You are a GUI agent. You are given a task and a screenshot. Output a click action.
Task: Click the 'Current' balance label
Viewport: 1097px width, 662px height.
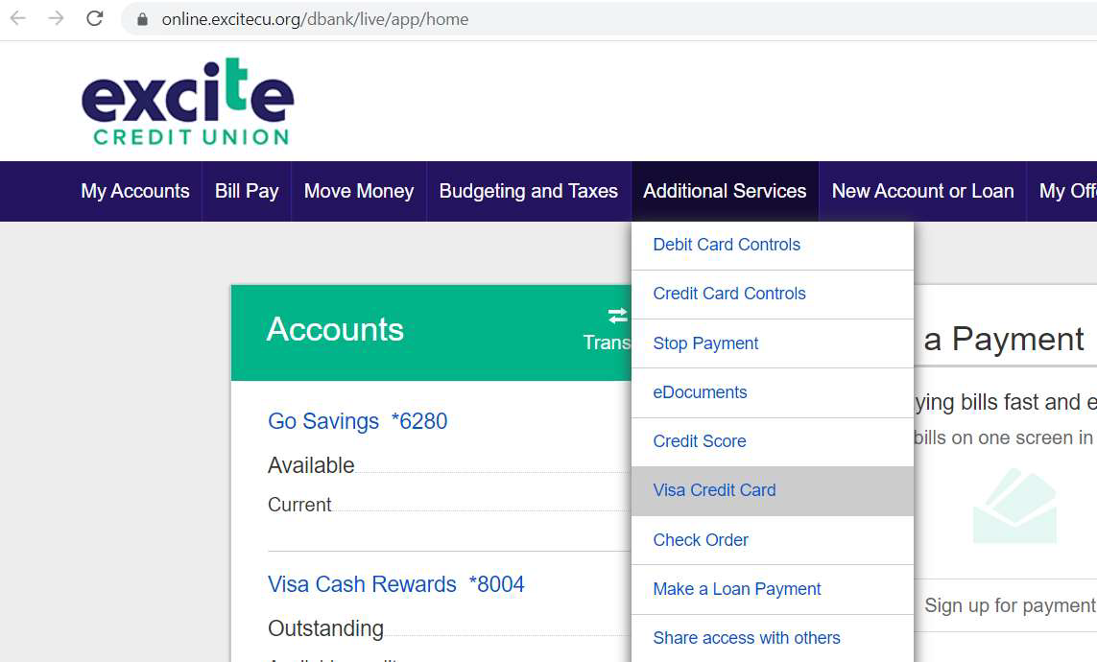click(x=299, y=505)
